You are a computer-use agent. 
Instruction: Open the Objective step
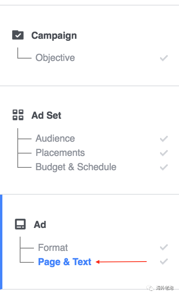point(55,58)
